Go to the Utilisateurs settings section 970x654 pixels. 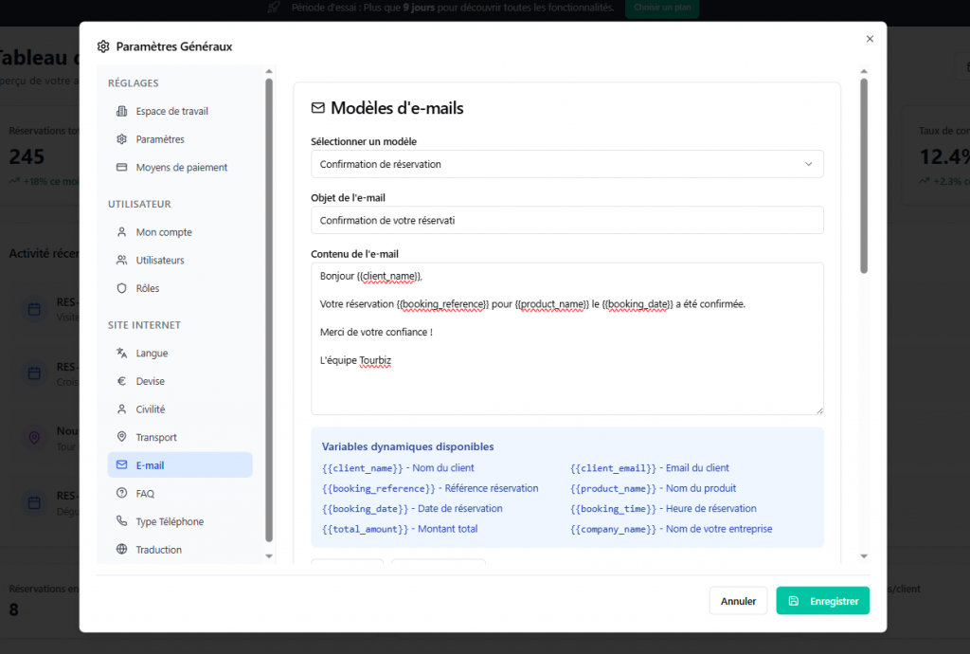pos(160,260)
